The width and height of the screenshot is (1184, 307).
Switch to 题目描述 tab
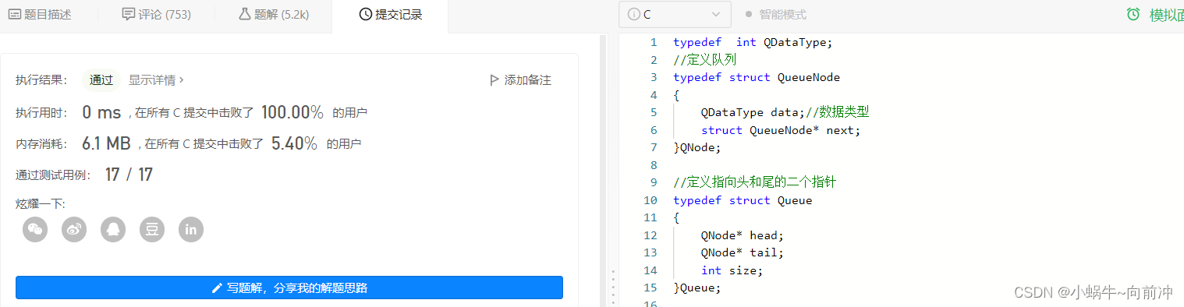[x=40, y=14]
